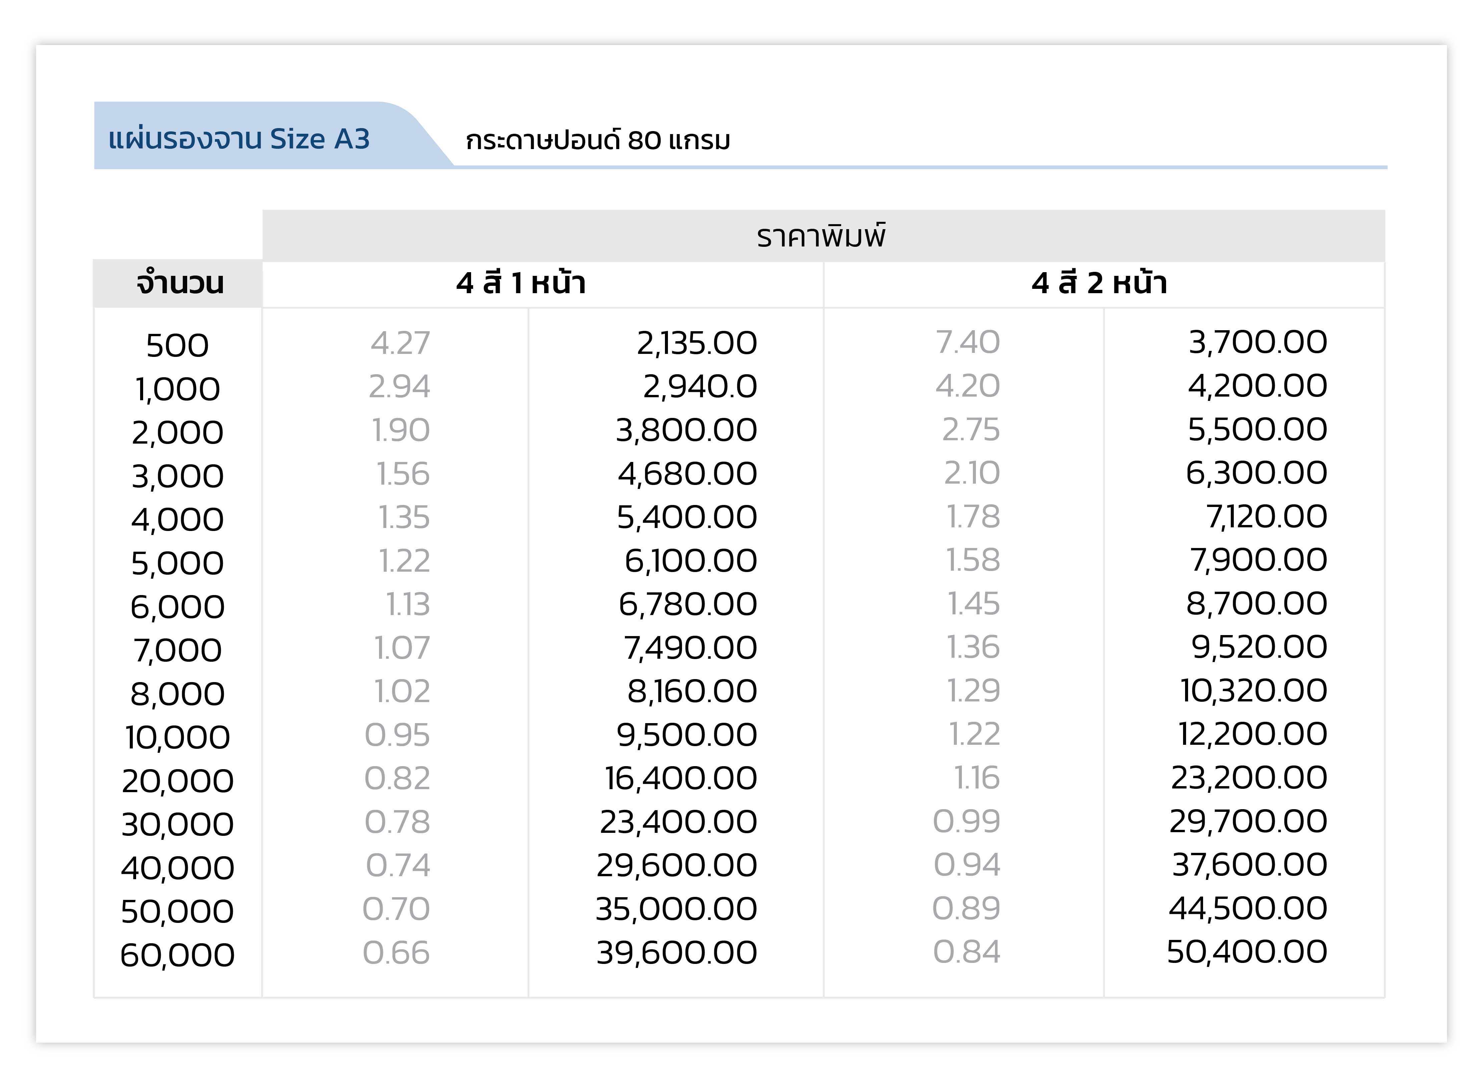Image resolution: width=1483 pixels, height=1087 pixels.
Task: Select the 5,000 quantity row
Action: [177, 563]
